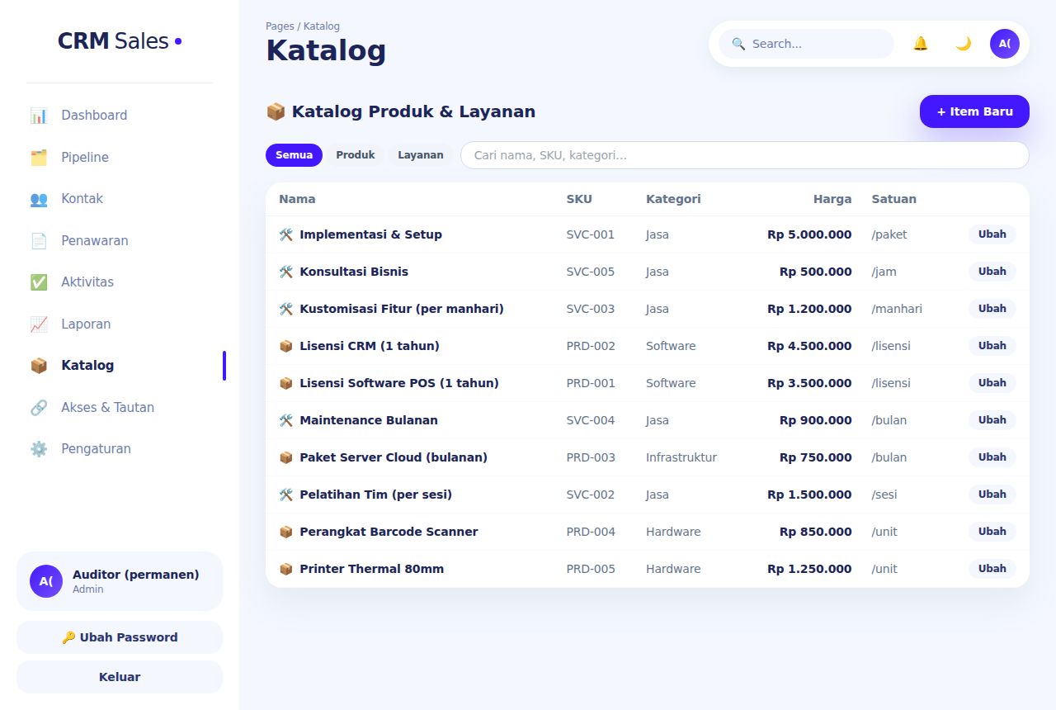The height and width of the screenshot is (710, 1056).
Task: Open the Laporan menu item
Action: (x=120, y=324)
